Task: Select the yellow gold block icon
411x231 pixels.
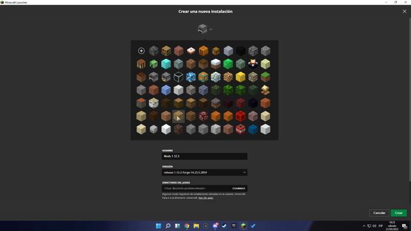Action: click(x=241, y=77)
